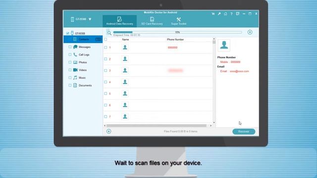Open the Videos camera icon
The height and width of the screenshot is (178, 317).
click(75, 70)
